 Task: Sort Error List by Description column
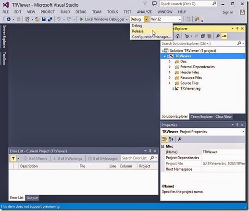[48, 166]
